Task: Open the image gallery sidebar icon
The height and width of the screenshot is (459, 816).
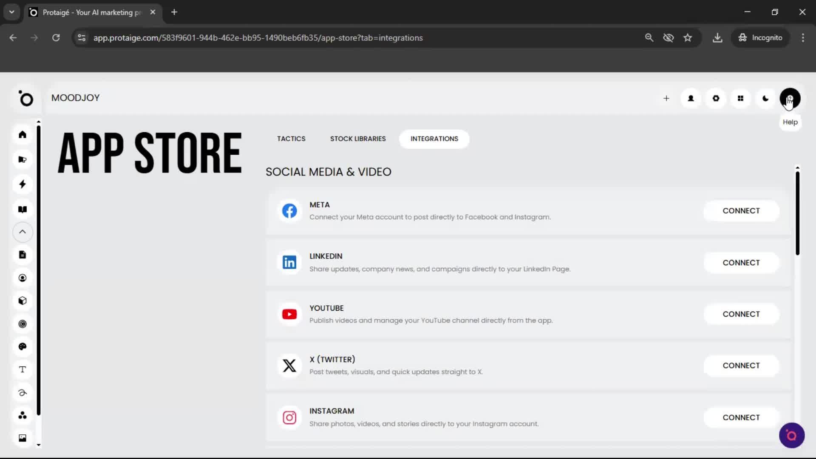Action: pyautogui.click(x=23, y=438)
